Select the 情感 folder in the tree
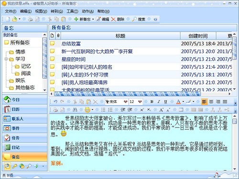239x179 pixels. 17,52
